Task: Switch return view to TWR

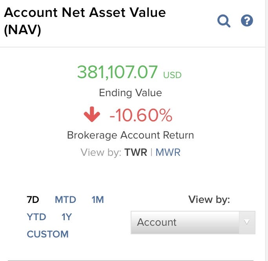Action: coord(135,152)
